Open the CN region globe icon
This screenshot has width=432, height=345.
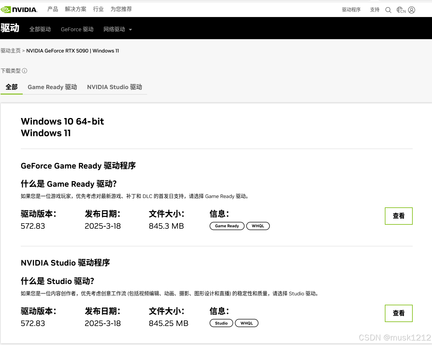[401, 10]
